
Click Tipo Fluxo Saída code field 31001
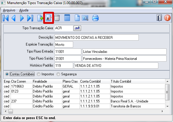(68, 59)
